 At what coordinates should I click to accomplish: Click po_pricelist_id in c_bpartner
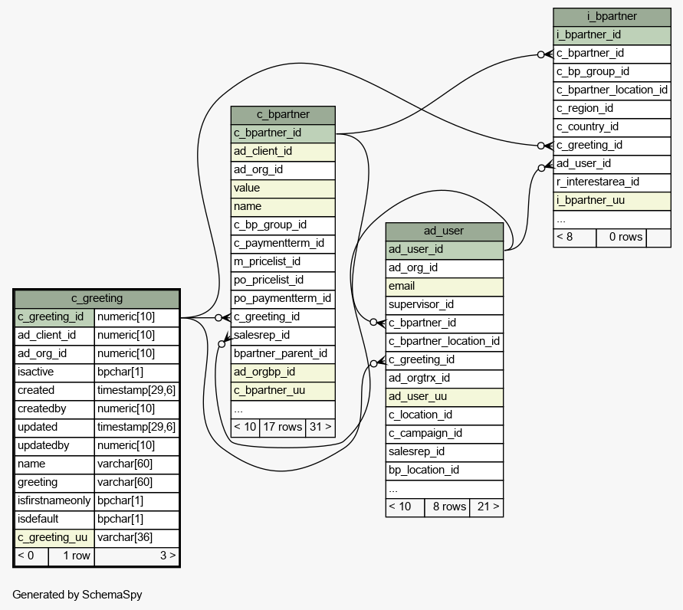283,280
